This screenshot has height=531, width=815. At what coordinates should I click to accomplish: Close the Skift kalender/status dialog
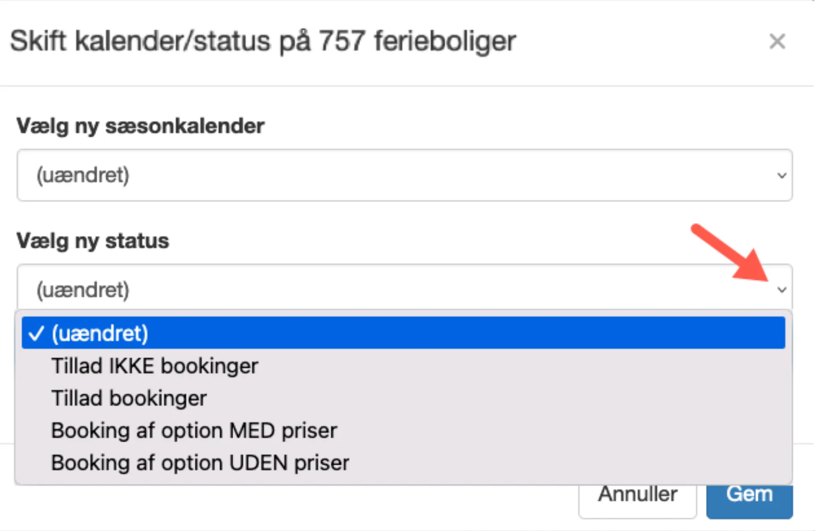(x=777, y=41)
